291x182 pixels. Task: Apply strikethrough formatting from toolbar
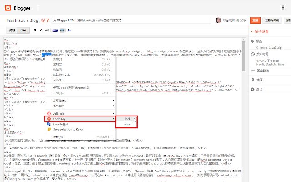tap(47, 30)
